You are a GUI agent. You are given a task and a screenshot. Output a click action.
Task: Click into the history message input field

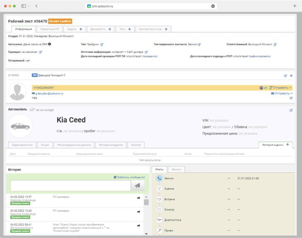pos(70,186)
